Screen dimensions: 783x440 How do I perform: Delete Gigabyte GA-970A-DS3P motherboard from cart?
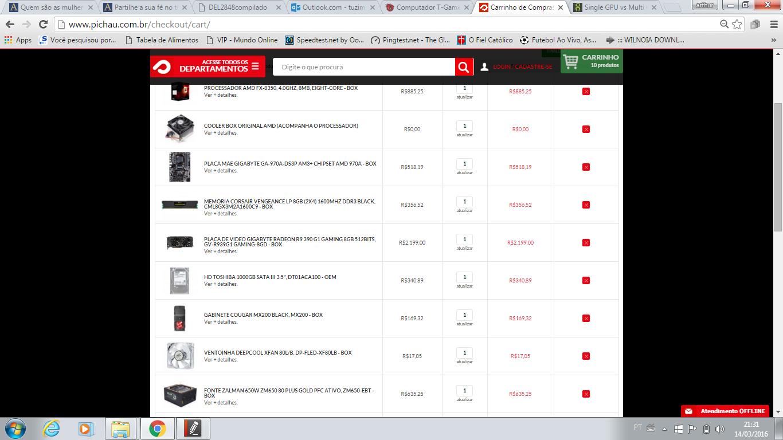click(x=586, y=167)
